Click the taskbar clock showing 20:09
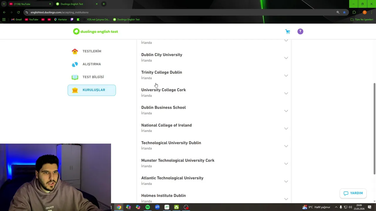The image size is (376, 211). tap(359, 207)
